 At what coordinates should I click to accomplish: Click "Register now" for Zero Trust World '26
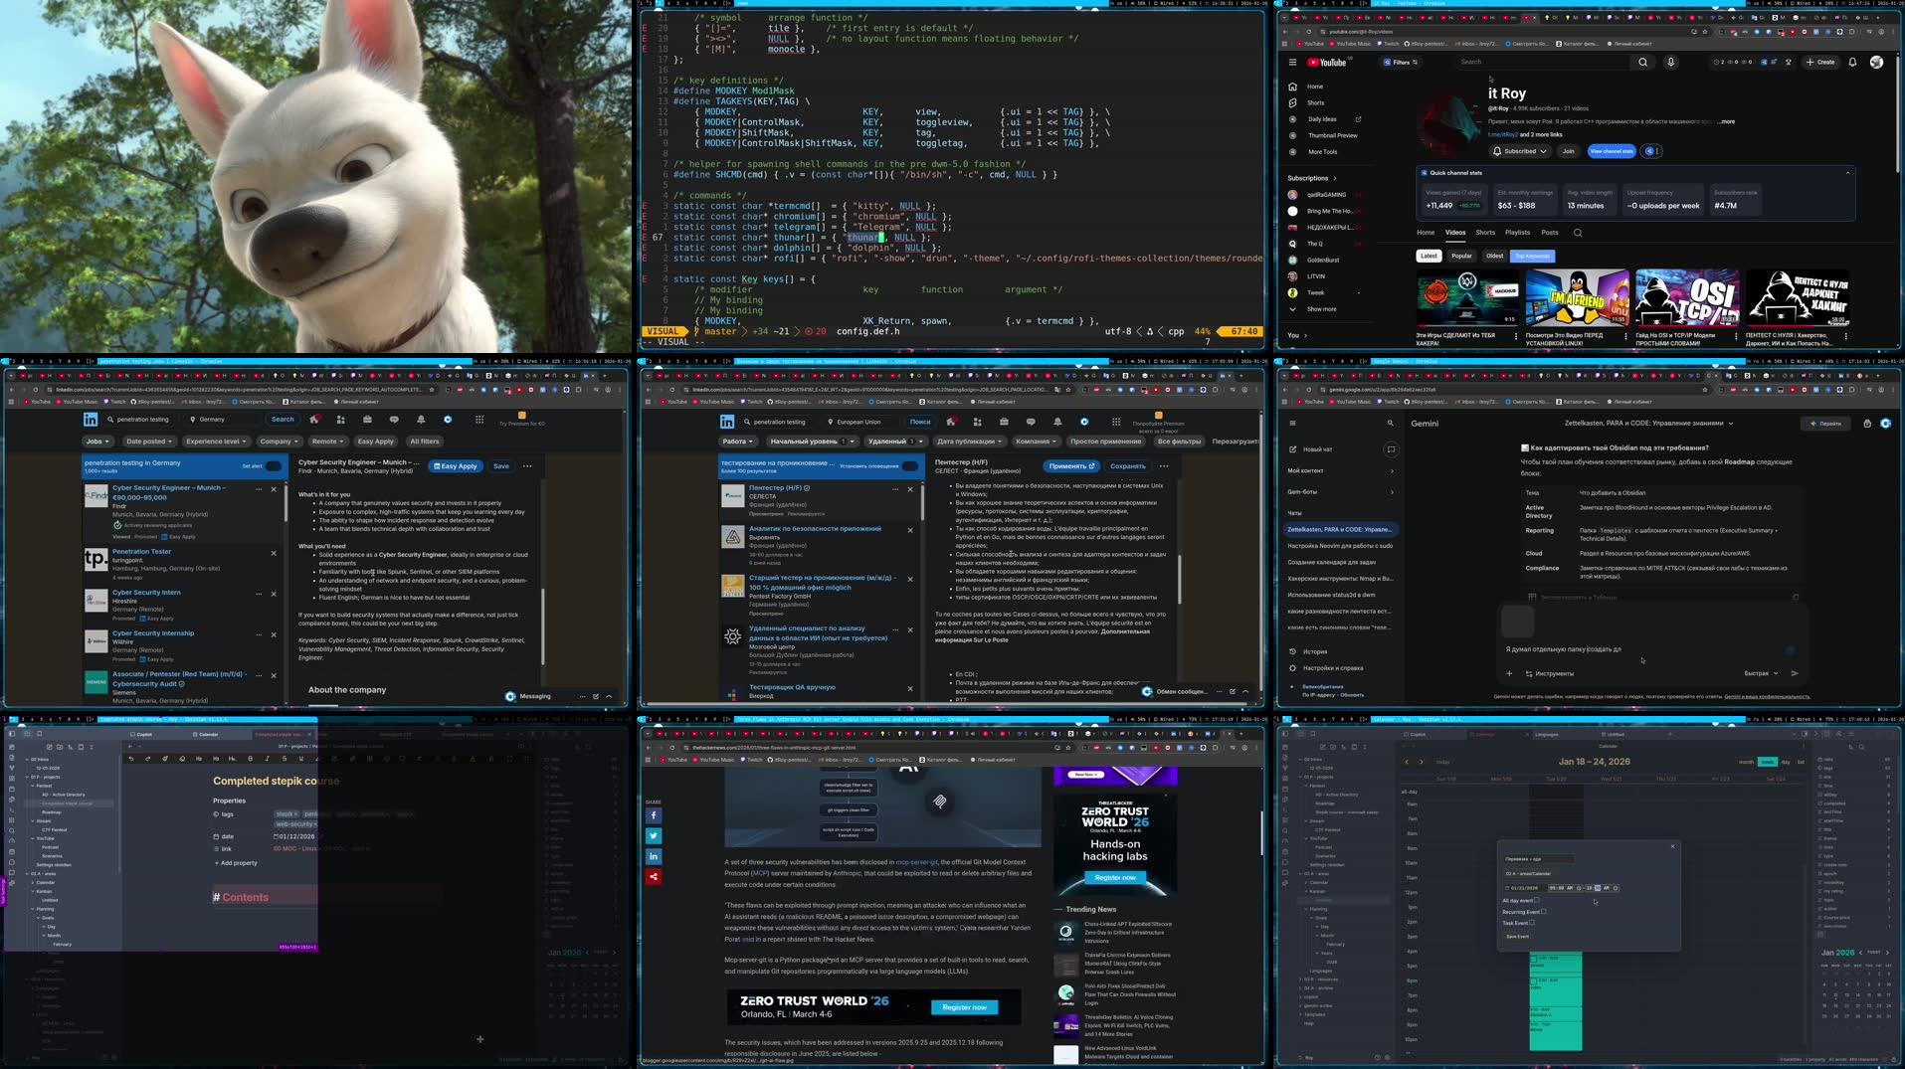[x=964, y=1006]
